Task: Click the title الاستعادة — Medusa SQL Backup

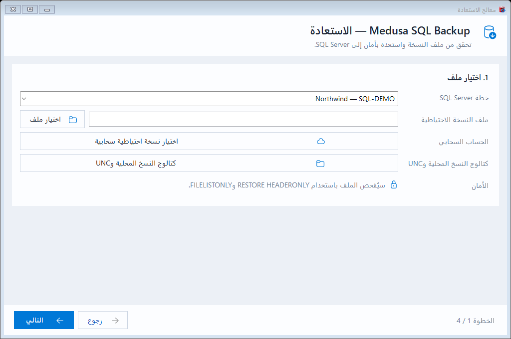Action: click(x=390, y=30)
